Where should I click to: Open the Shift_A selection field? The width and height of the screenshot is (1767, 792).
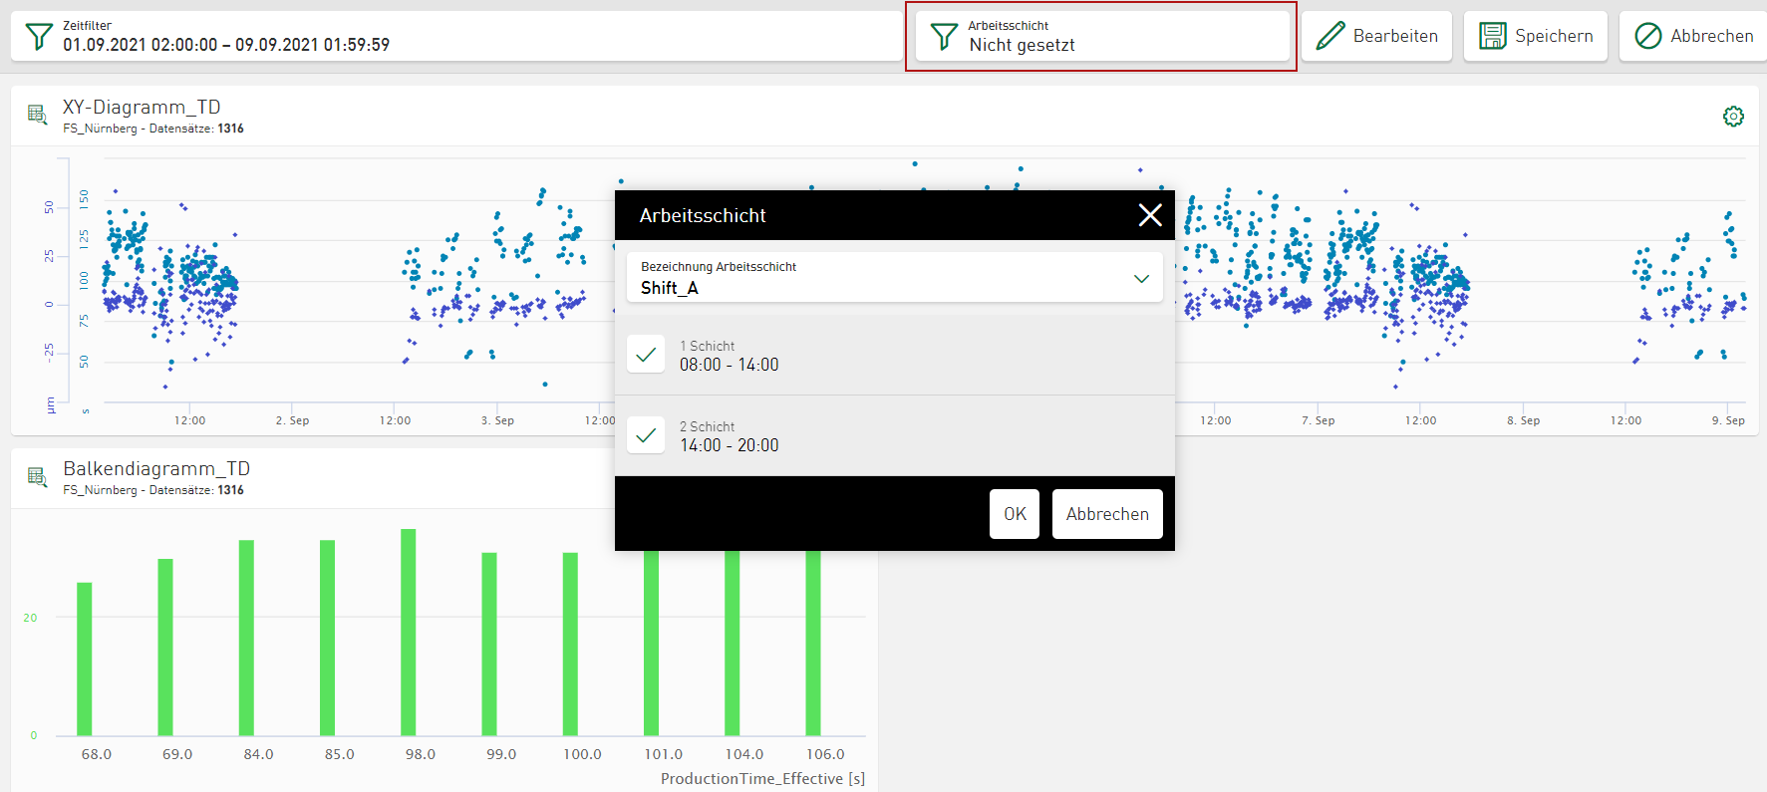click(895, 277)
